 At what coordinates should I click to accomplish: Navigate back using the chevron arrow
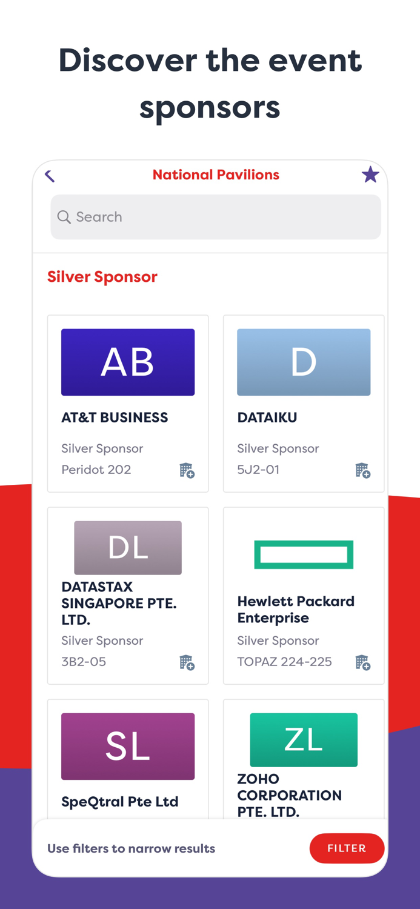[x=49, y=175]
